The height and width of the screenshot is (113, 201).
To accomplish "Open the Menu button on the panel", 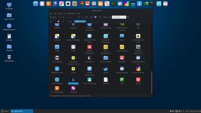I will click(x=5, y=111).
